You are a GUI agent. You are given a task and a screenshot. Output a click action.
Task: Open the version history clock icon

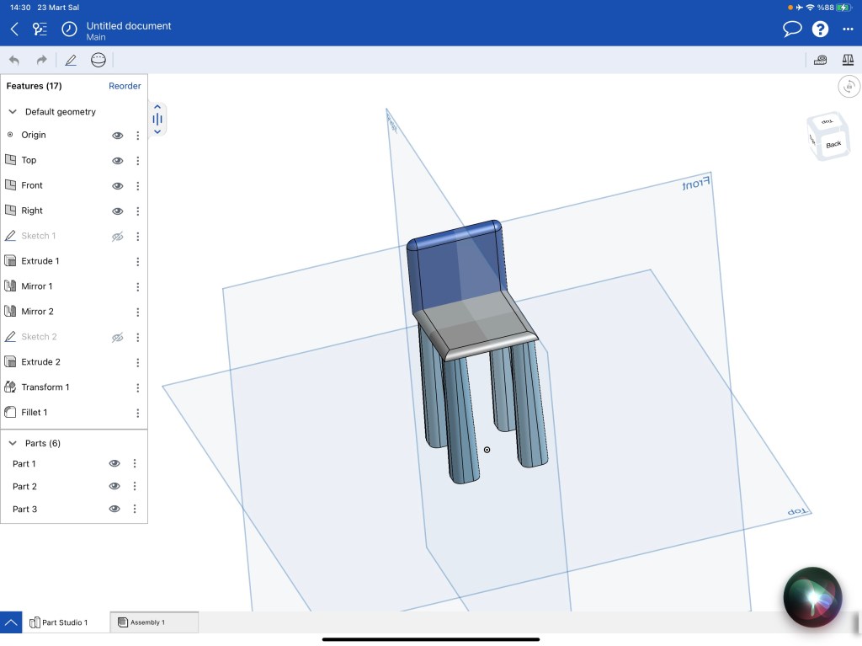tap(69, 29)
